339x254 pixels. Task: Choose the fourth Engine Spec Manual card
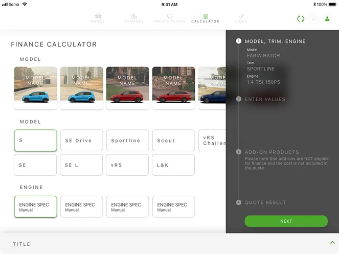pos(174,206)
